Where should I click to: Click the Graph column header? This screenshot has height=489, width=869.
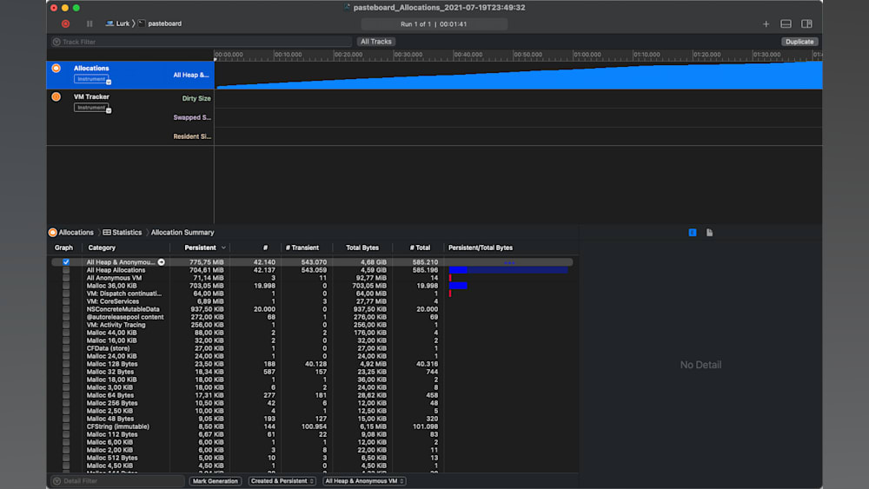coord(63,248)
